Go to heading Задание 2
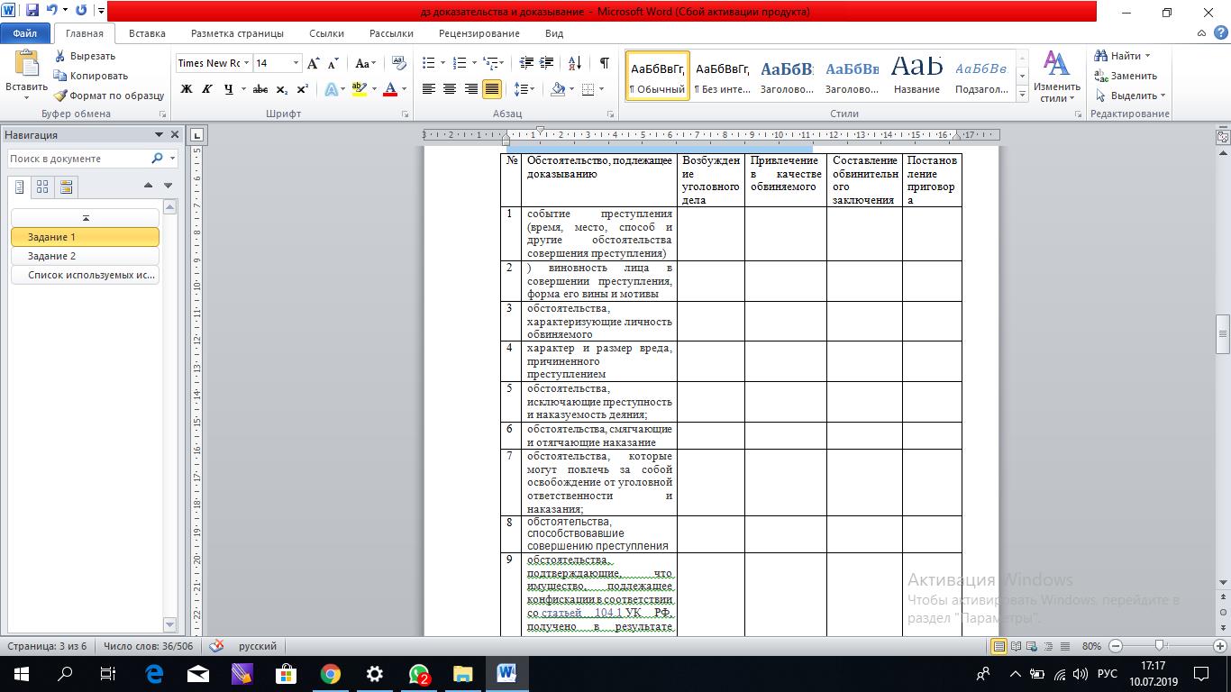The image size is (1231, 692). [85, 256]
